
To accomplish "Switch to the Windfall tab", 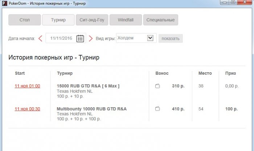I will [125, 20].
